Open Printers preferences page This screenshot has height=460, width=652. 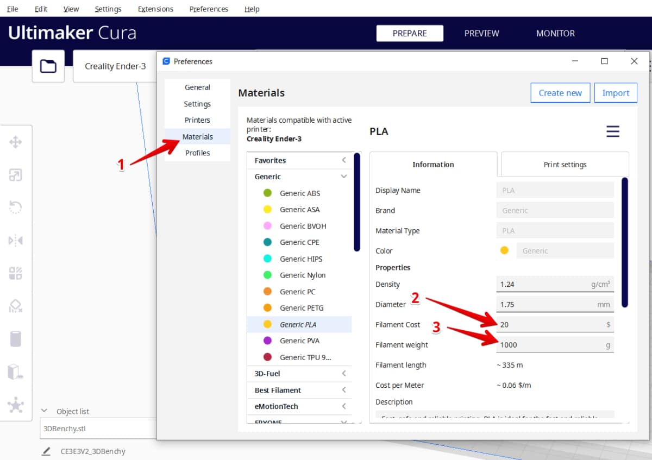[x=197, y=120]
